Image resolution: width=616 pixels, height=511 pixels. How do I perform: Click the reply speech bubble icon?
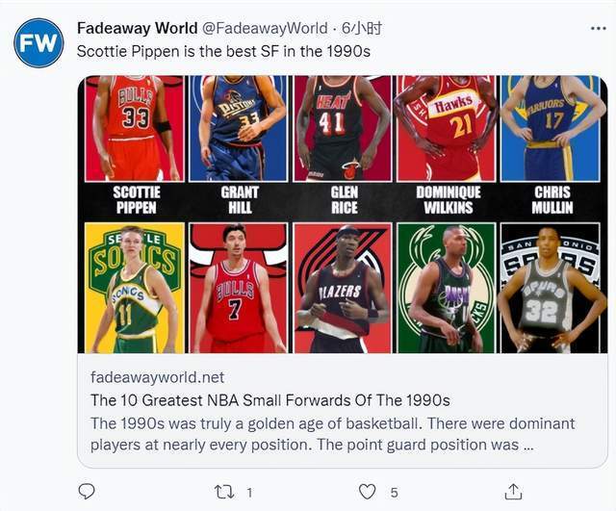(x=87, y=492)
